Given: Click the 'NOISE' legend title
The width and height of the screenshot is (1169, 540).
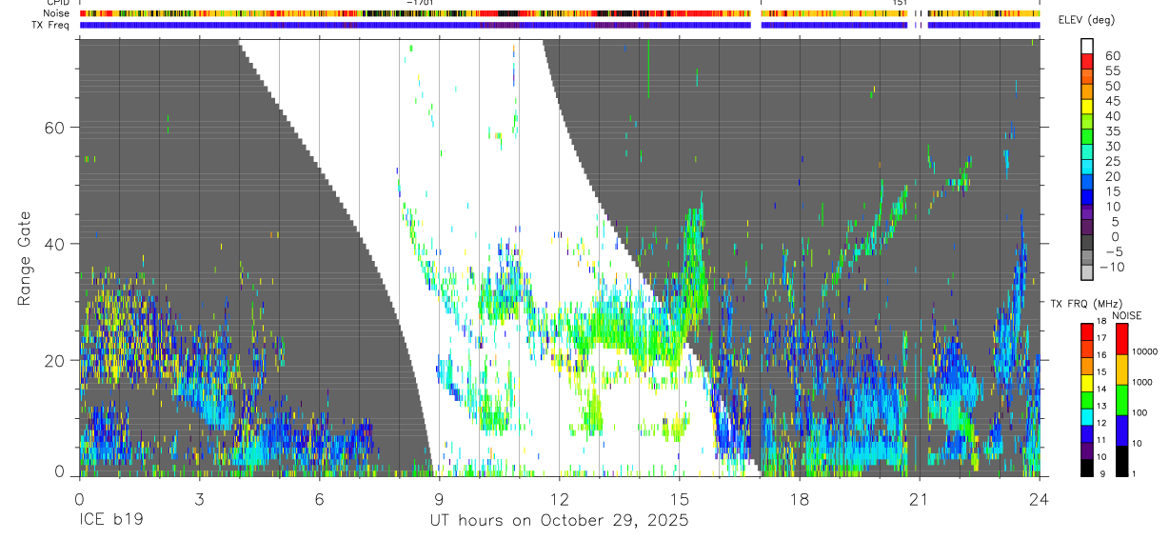Looking at the screenshot, I should tap(1127, 315).
